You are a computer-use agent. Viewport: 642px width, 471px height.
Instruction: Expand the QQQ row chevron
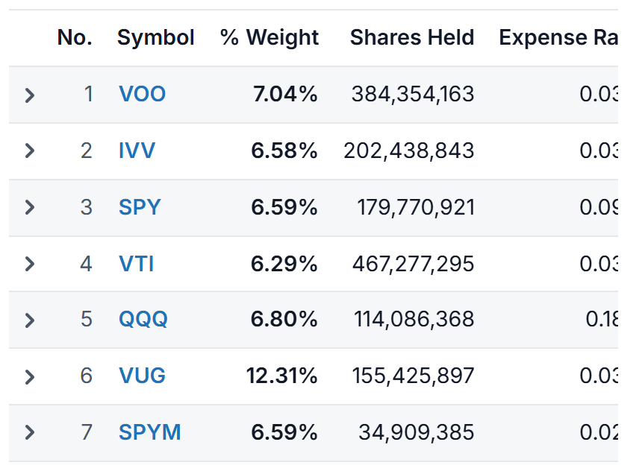point(29,320)
